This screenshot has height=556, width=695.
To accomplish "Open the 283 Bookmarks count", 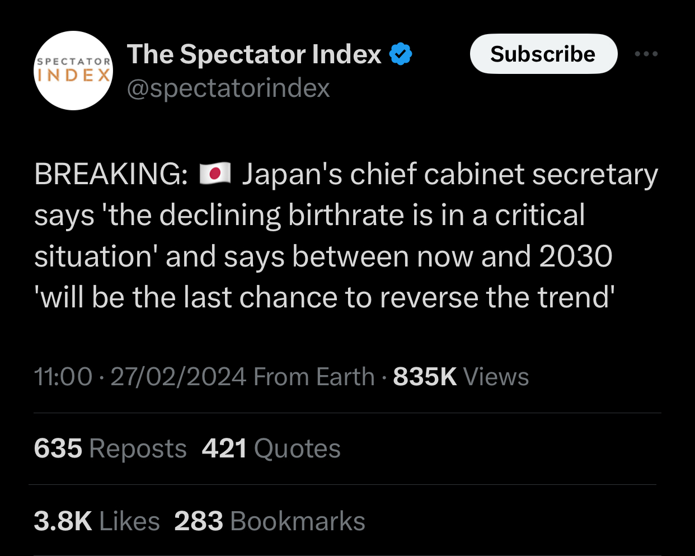I will pyautogui.click(x=270, y=521).
